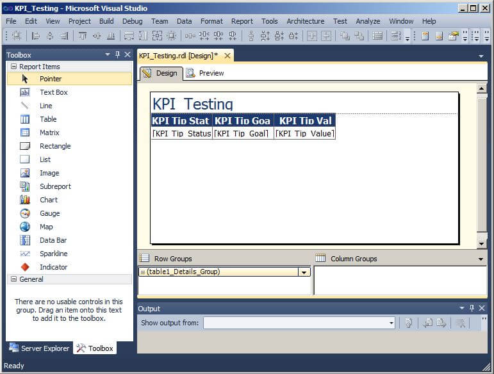Viewport: 494px width, 374px height.
Task: Click design surface scrollbar up arrow
Action: tap(482, 89)
